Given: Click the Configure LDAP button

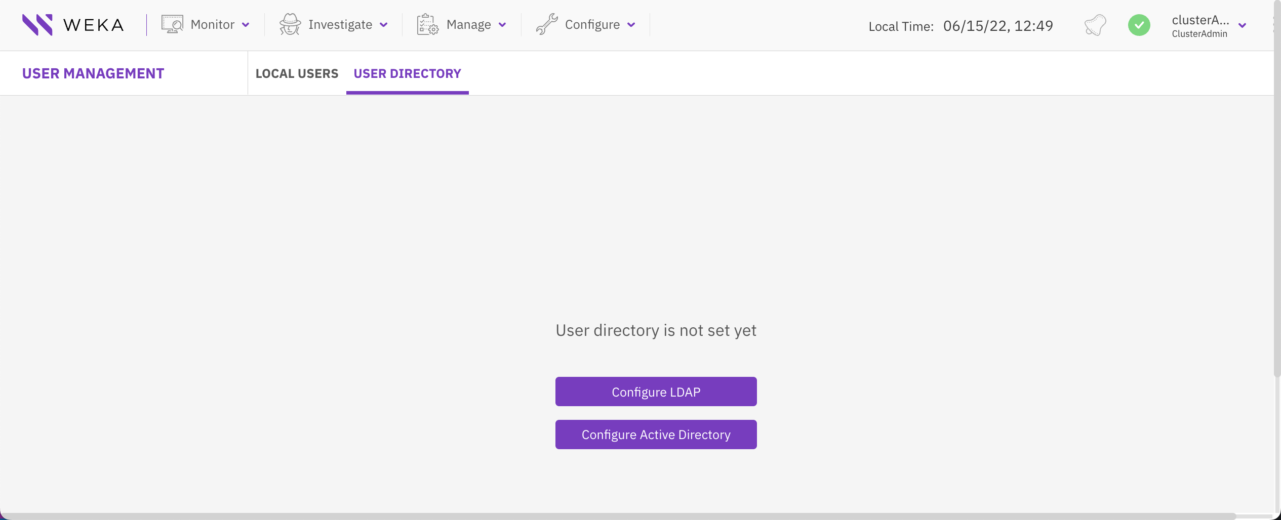Looking at the screenshot, I should pos(656,391).
